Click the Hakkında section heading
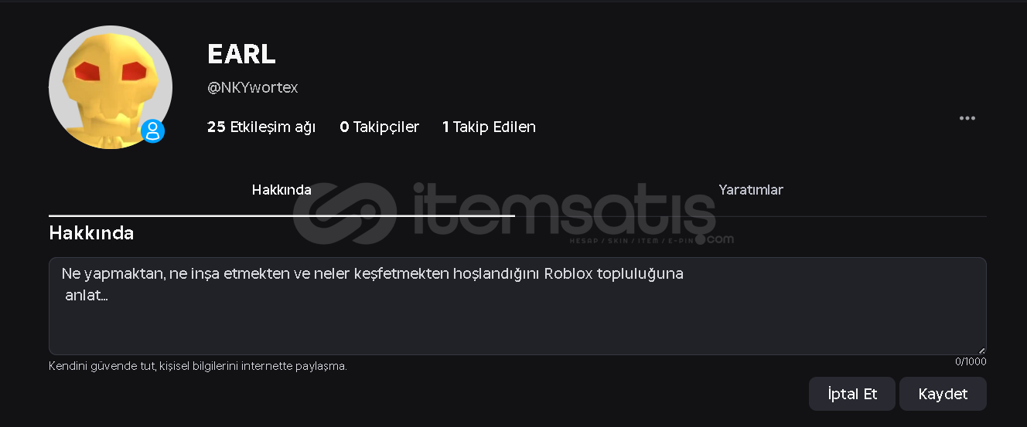This screenshot has height=427, width=1027. point(91,233)
